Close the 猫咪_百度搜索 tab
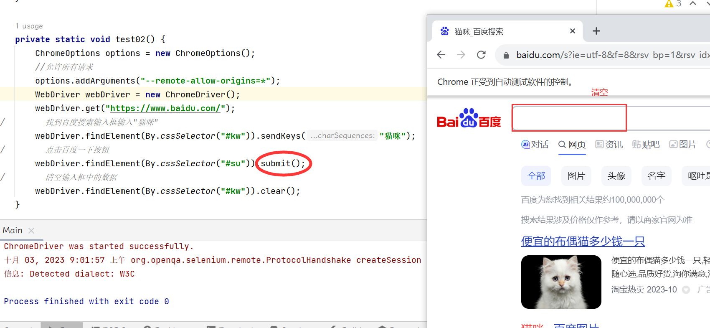This screenshot has height=328, width=710. coord(573,31)
